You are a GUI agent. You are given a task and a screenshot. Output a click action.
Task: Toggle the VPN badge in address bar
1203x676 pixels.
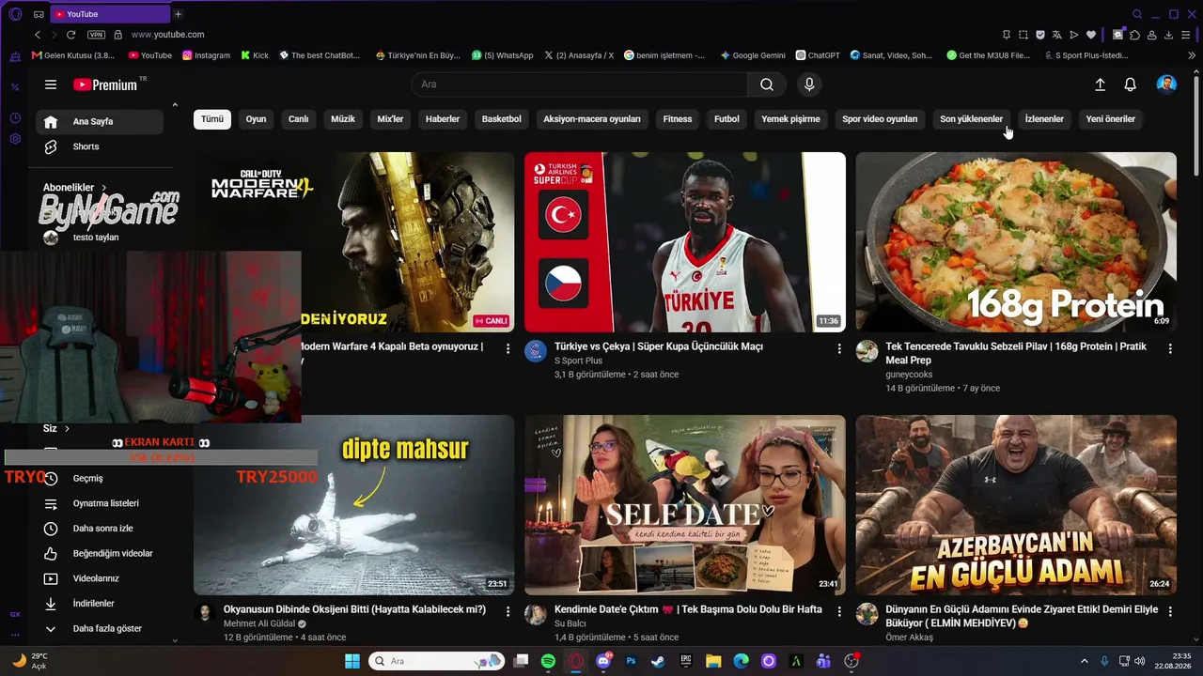96,35
